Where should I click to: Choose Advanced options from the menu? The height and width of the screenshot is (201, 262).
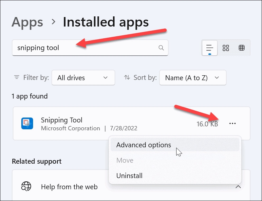click(143, 145)
